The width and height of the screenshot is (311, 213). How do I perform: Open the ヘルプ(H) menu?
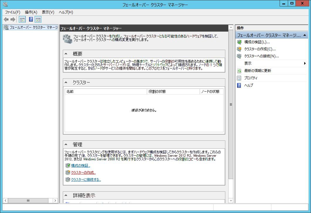coord(66,12)
